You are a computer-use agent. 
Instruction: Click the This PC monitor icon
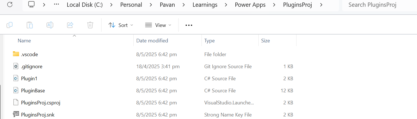(x=31, y=5)
